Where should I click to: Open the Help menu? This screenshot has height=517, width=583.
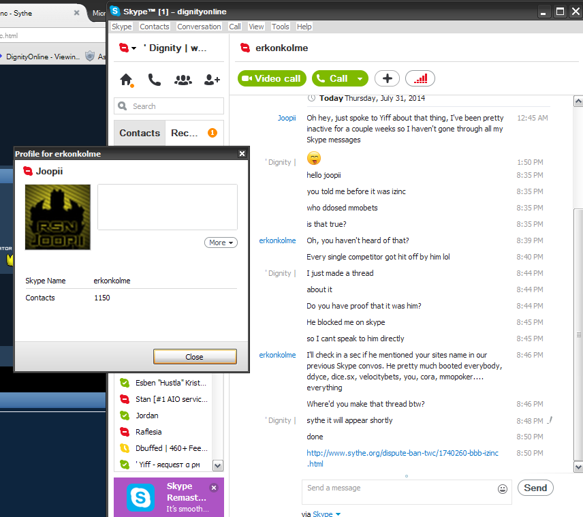click(x=304, y=27)
